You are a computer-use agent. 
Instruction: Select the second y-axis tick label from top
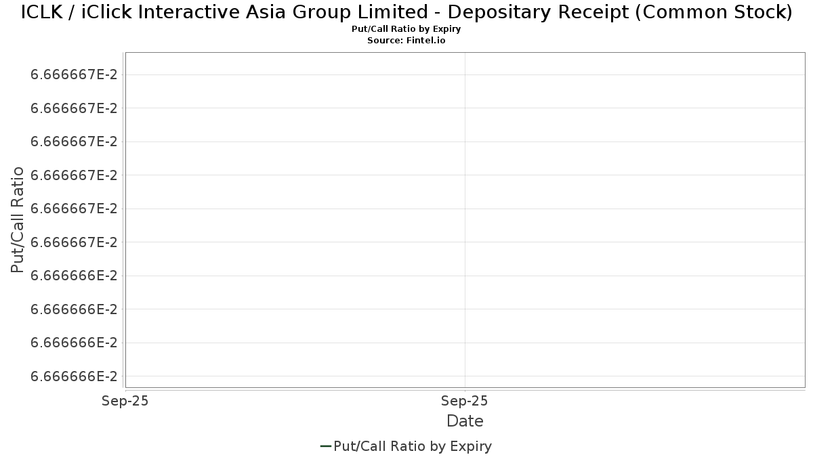74,108
